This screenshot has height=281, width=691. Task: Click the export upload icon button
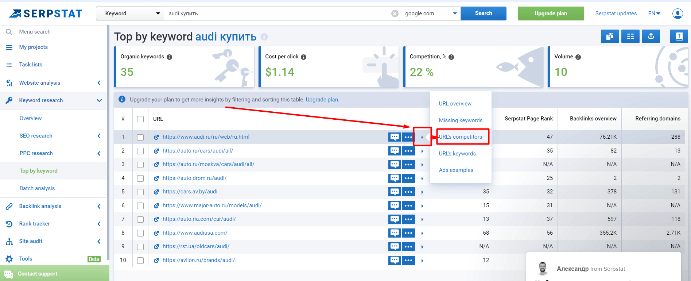pyautogui.click(x=651, y=36)
